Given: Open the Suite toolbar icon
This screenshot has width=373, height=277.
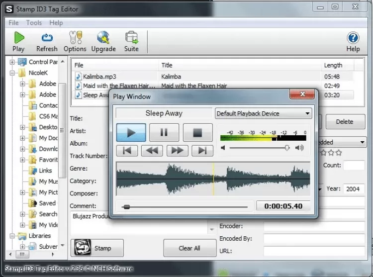Looking at the screenshot, I should click(x=131, y=38).
